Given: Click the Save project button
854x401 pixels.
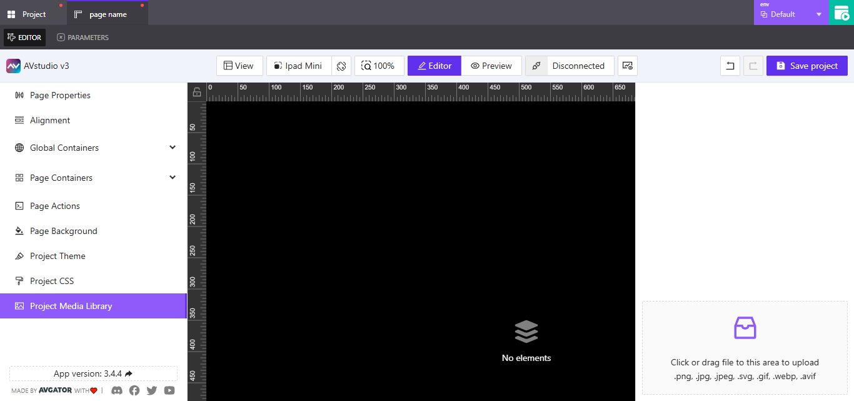Looking at the screenshot, I should click(806, 65).
